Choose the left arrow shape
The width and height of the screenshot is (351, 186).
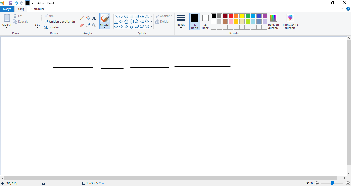(142, 22)
